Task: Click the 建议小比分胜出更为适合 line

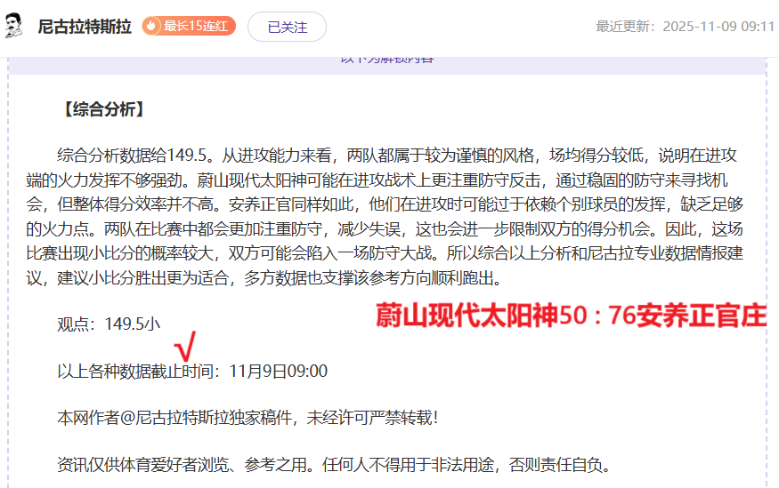Action: 141,278
